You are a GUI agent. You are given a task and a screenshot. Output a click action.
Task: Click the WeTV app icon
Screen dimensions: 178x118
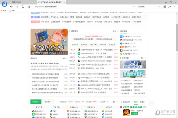[79, 78]
